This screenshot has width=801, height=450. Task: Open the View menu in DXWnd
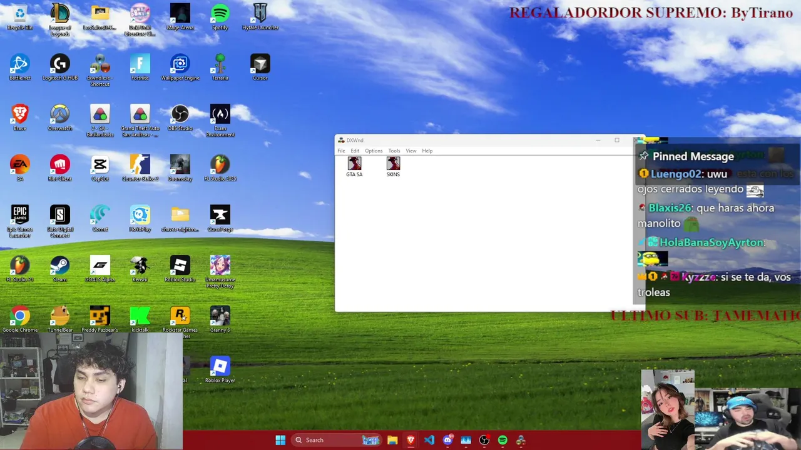411,151
